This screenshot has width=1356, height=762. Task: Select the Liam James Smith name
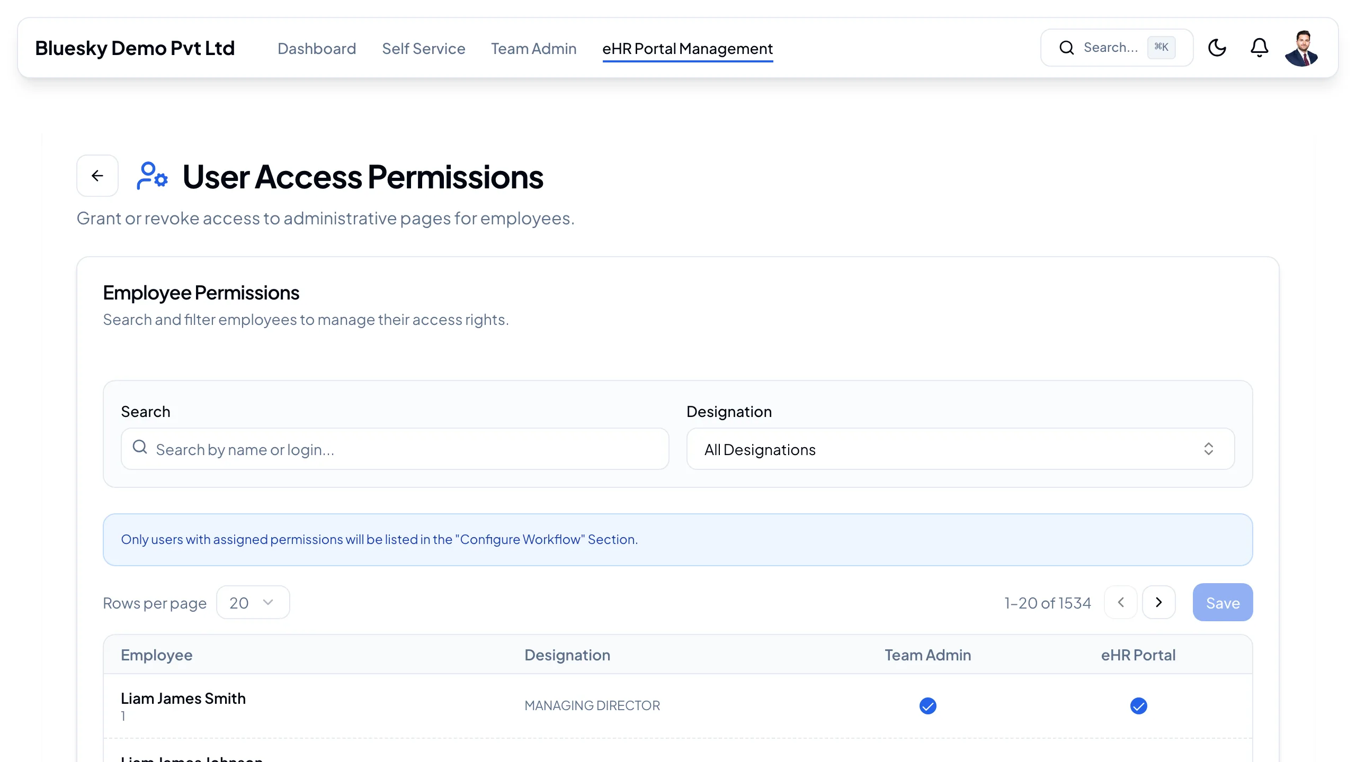[183, 698]
